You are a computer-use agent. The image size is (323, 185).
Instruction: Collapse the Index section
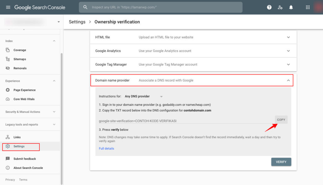[54, 41]
